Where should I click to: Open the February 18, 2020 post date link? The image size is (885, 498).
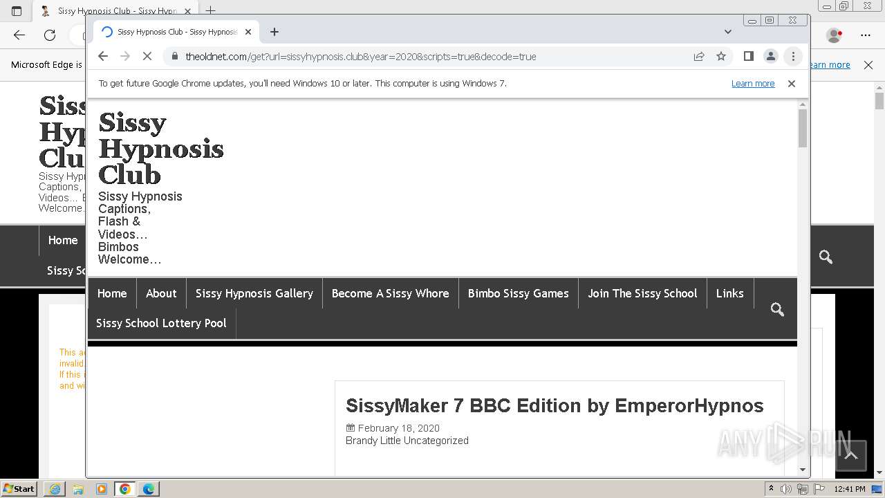399,428
